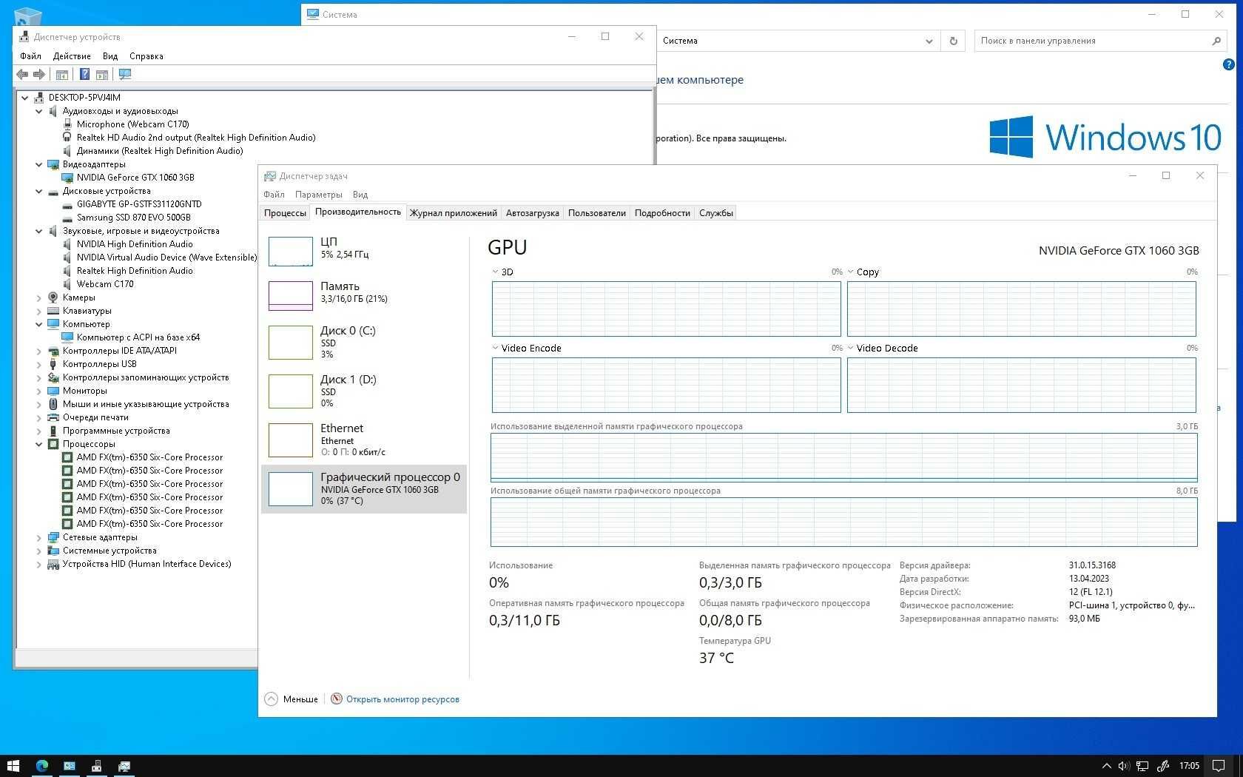Switch to the 'Процессы' tab
The width and height of the screenshot is (1243, 777).
tap(285, 213)
